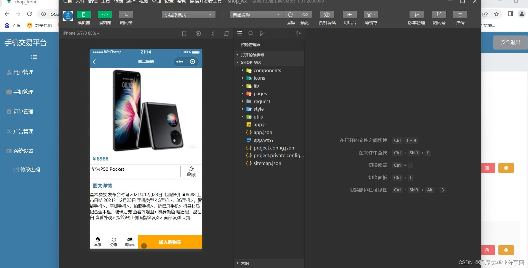Open the project.private.config file
The height and width of the screenshot is (268, 528).
(x=269, y=155)
